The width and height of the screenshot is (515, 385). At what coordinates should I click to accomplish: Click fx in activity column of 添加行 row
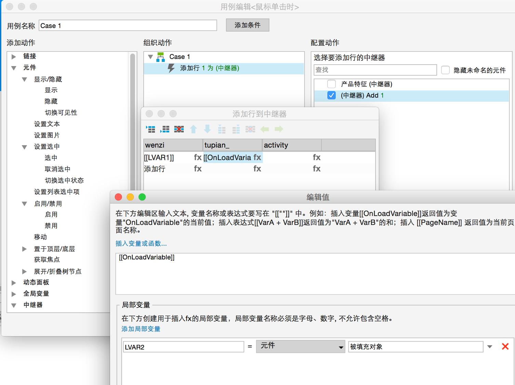[317, 169]
